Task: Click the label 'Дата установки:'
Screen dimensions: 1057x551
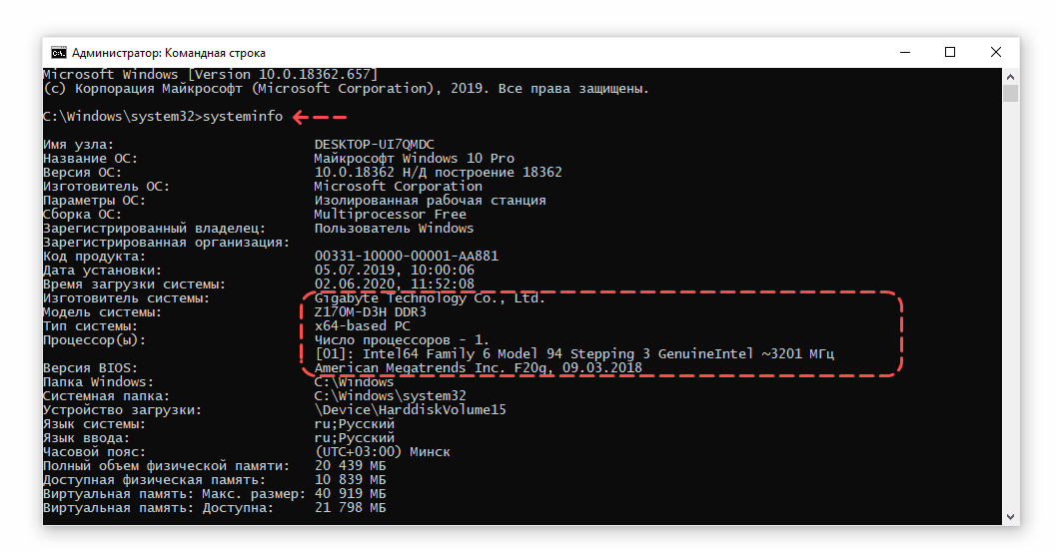Action: point(103,271)
